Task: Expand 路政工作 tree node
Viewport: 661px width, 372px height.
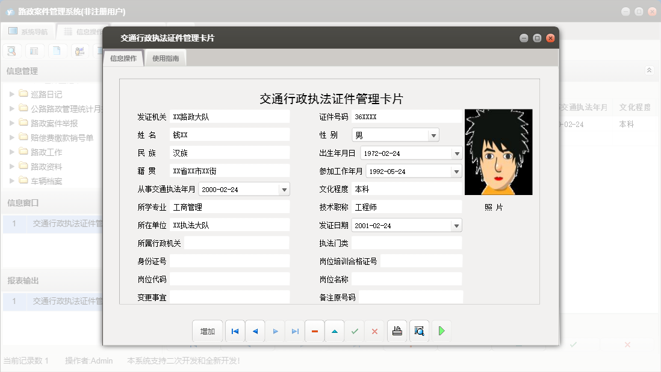Action: [12, 152]
